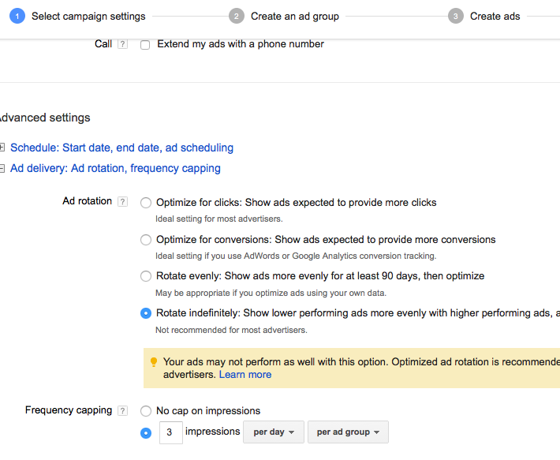
Task: Select Optimize for clicks radio button
Action: (146, 203)
